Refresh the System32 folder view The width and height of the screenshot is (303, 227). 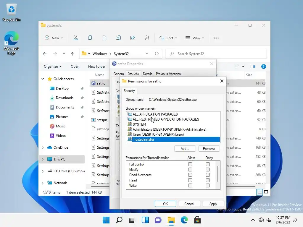(157, 54)
